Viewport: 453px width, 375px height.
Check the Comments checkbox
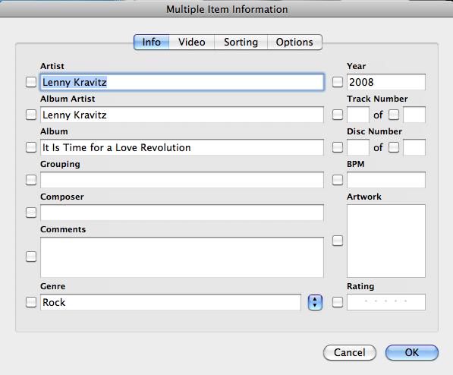coord(31,257)
